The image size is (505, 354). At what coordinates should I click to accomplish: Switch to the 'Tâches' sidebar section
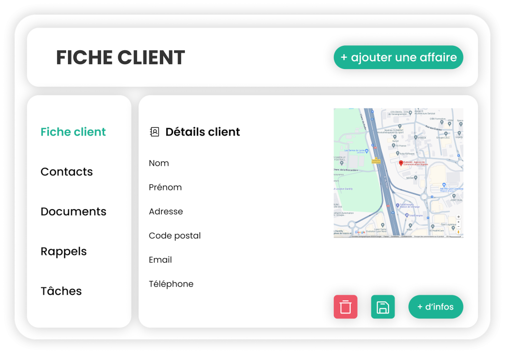(61, 291)
